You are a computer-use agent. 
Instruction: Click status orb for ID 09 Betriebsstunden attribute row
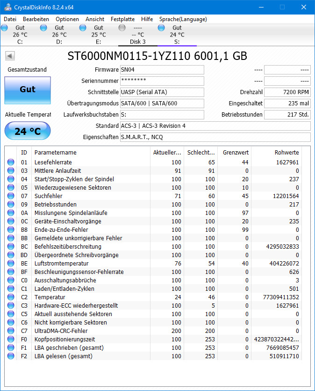pos(11,204)
